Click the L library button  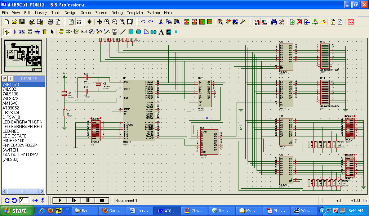pyautogui.click(x=11, y=79)
